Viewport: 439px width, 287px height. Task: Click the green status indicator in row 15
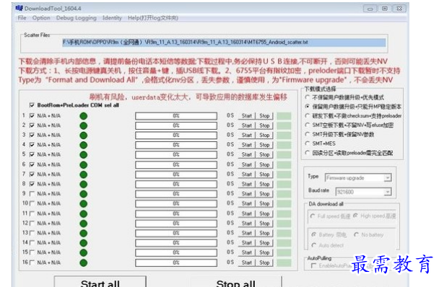click(x=84, y=252)
